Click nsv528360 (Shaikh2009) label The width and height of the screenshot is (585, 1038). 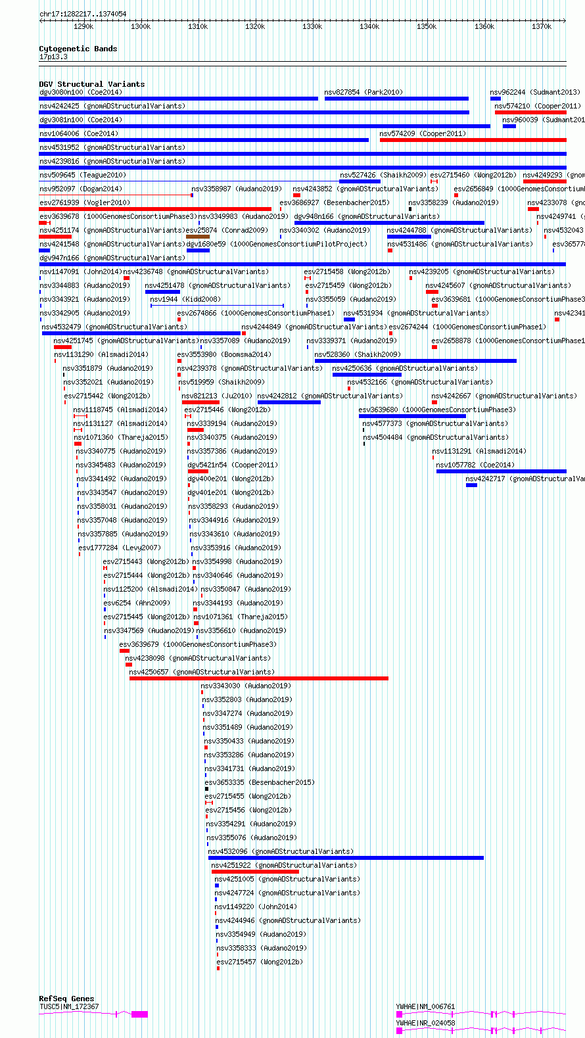[x=358, y=354]
